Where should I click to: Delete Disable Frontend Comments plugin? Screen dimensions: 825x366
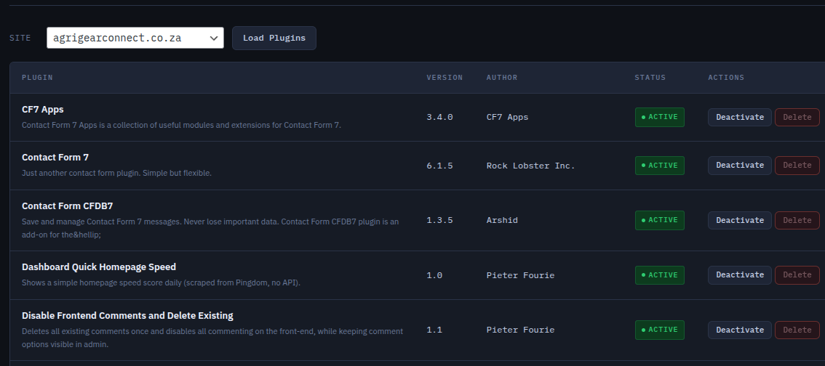pyautogui.click(x=797, y=330)
